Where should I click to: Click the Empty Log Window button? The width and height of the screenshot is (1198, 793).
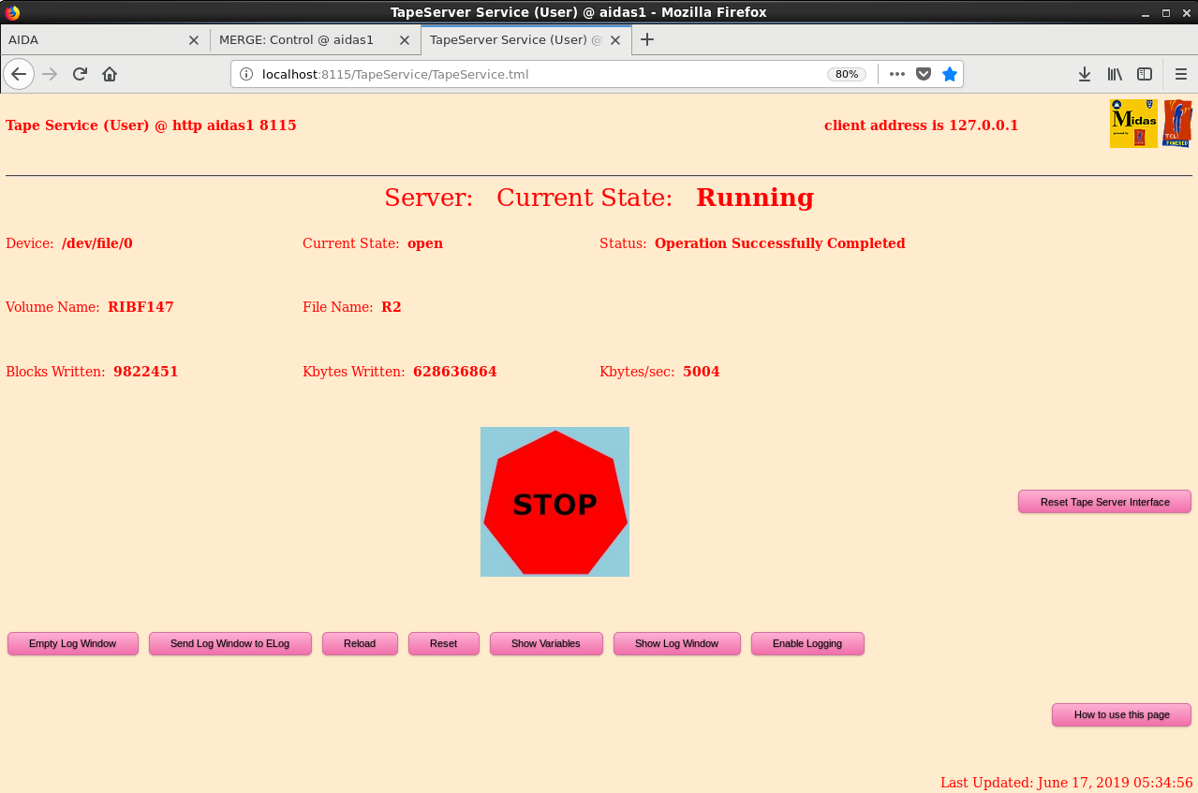pos(73,643)
